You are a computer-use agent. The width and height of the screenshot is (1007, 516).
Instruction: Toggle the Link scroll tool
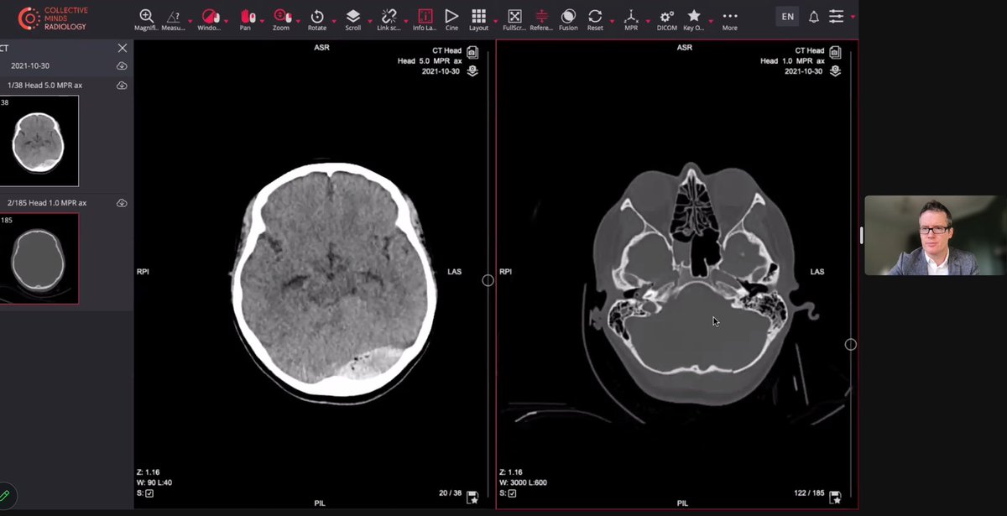(389, 20)
